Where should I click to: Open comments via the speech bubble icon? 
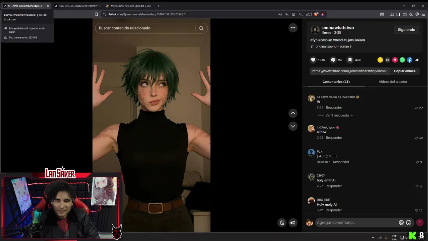coord(333,60)
